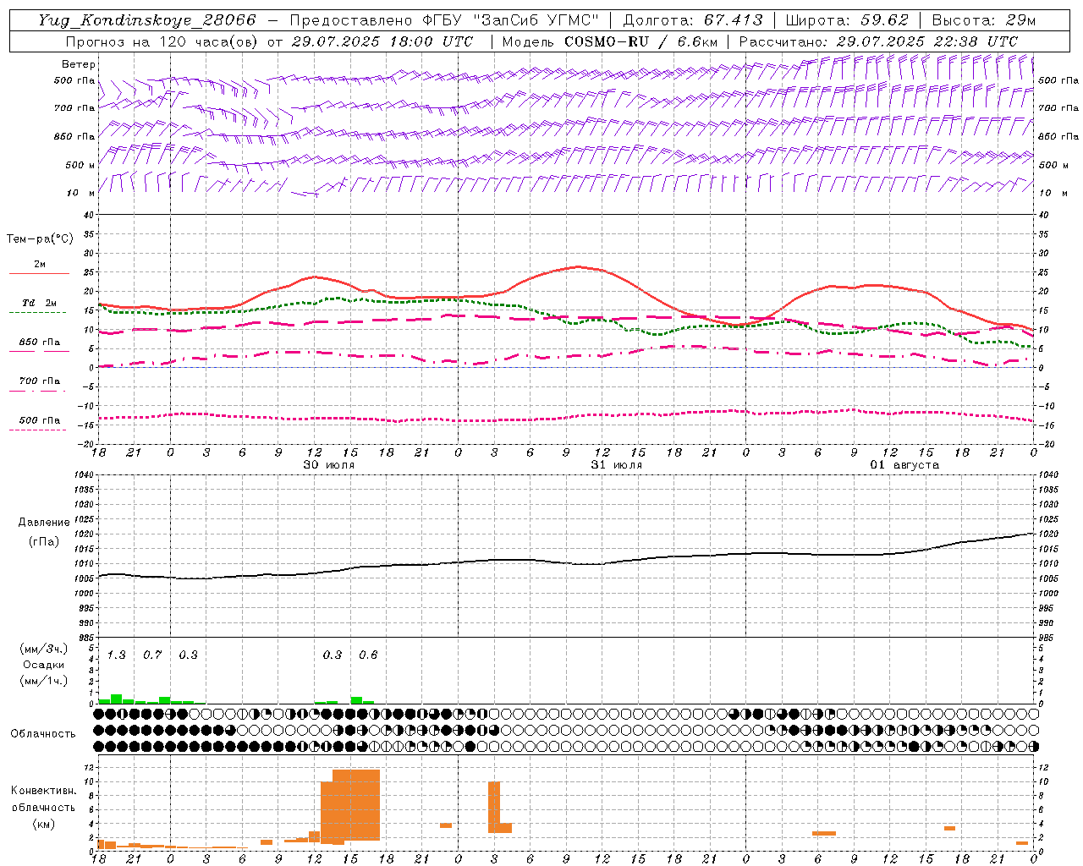The width and height of the screenshot is (1083, 866).
Task: Click the forecast start time 29.07.2025 18:00 UTC
Action: 382,41
